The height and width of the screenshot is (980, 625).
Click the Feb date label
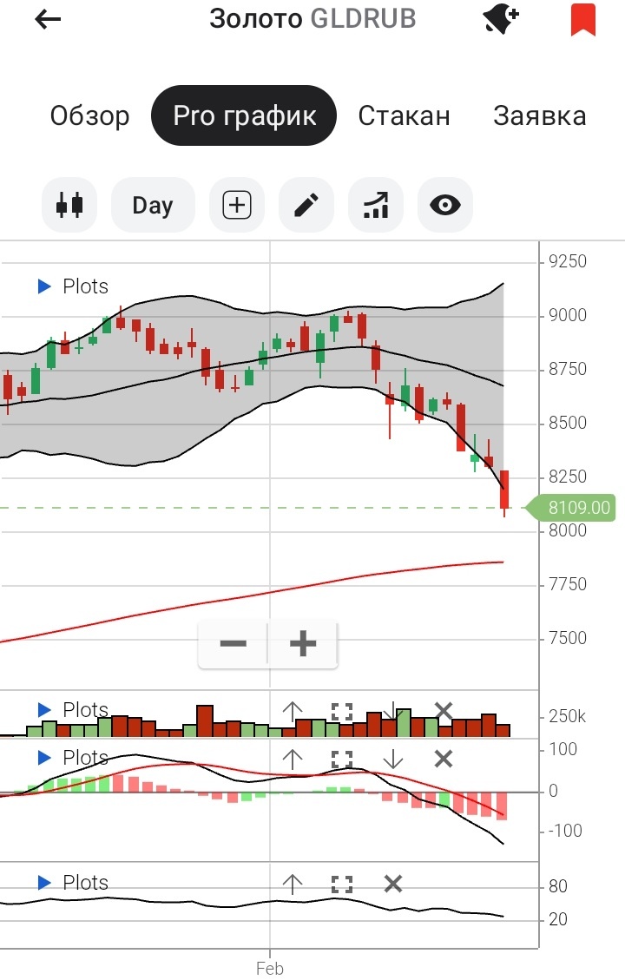pyautogui.click(x=270, y=968)
